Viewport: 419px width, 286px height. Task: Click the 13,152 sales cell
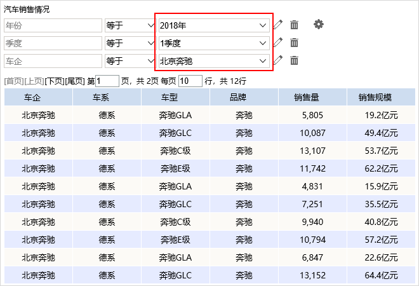coord(312,275)
